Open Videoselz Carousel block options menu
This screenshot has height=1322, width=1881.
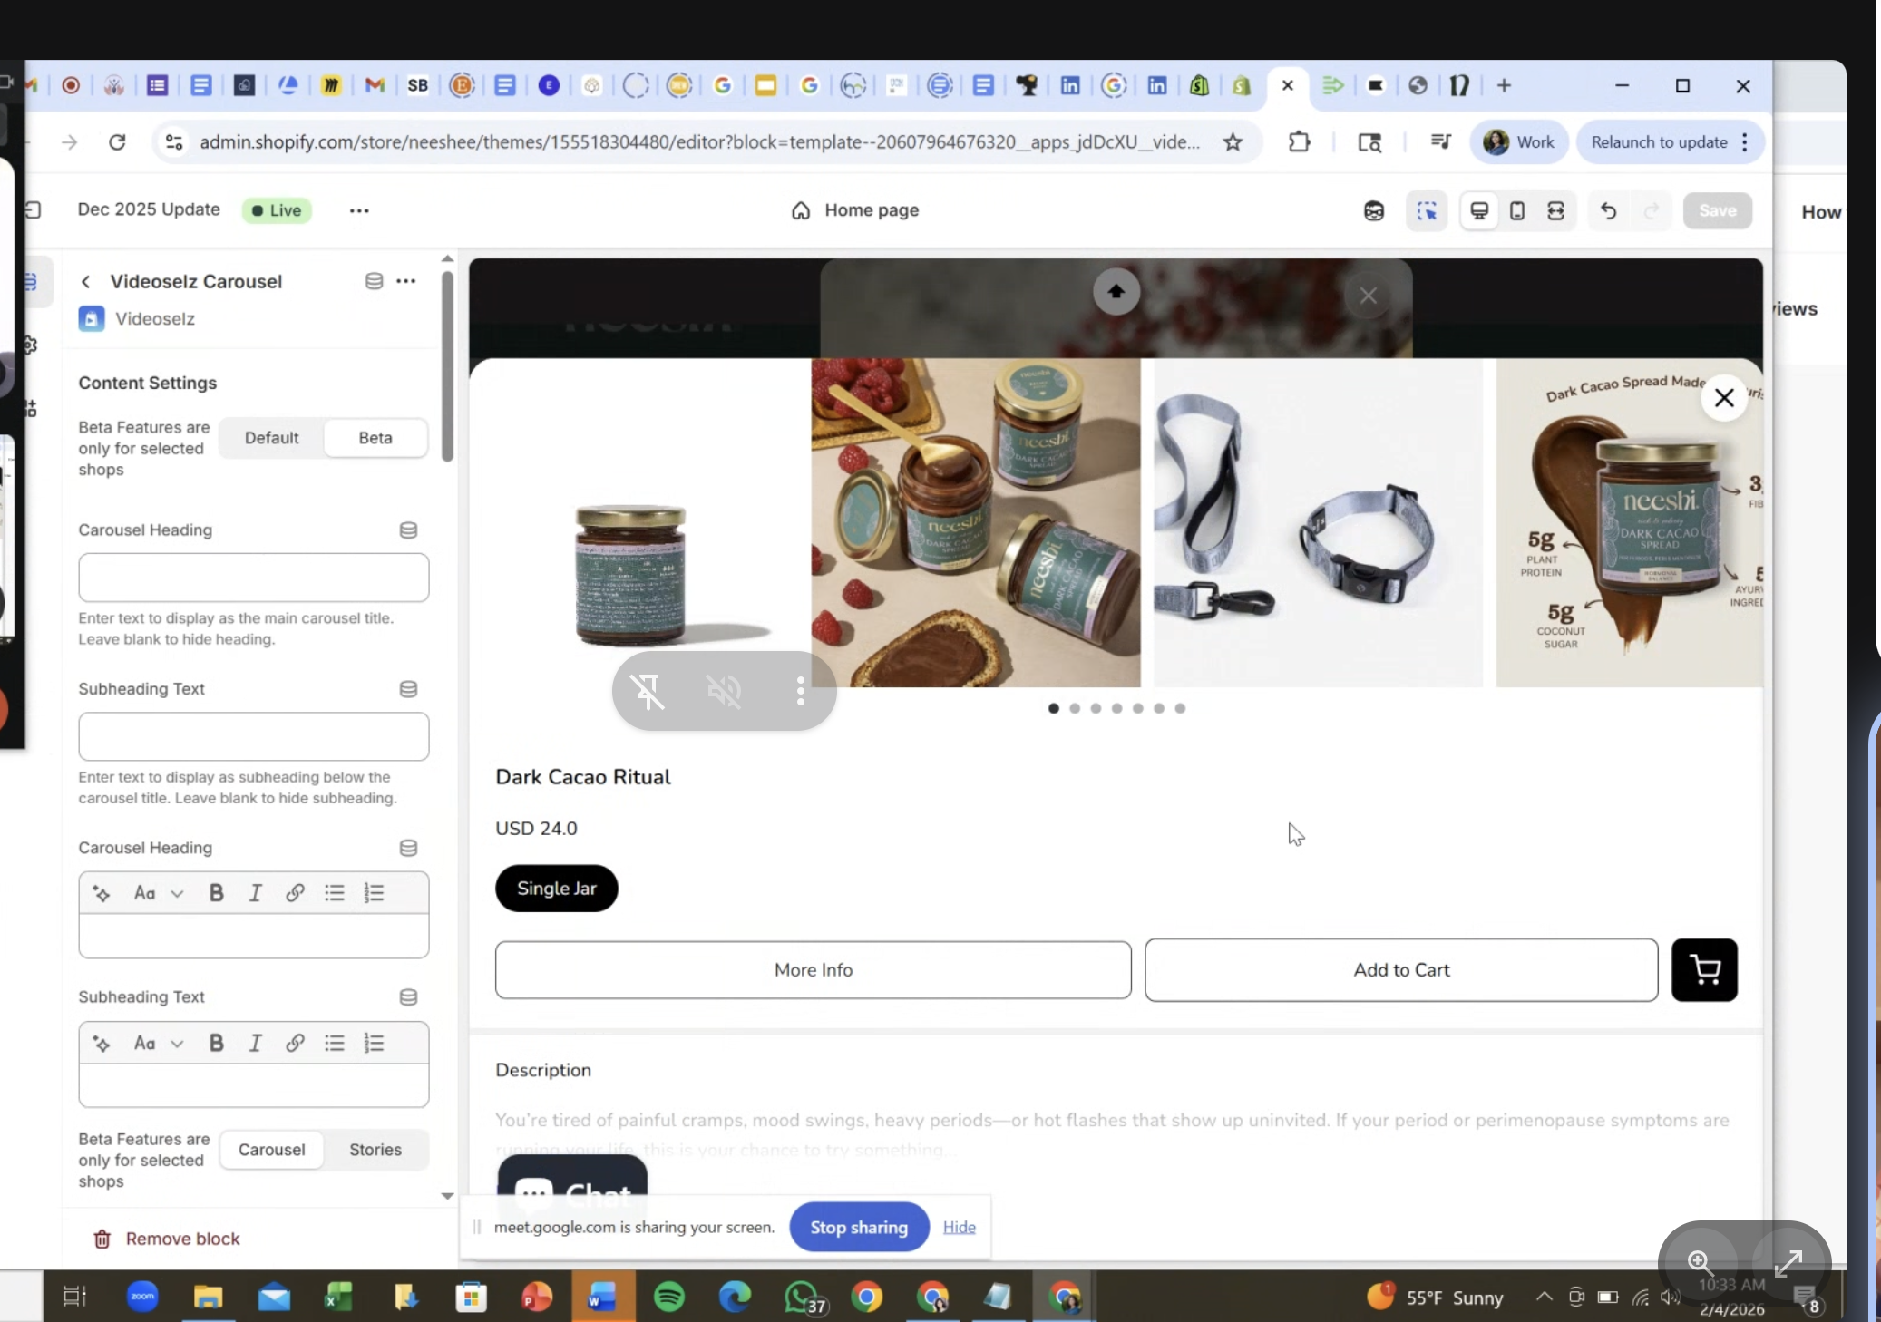(406, 281)
